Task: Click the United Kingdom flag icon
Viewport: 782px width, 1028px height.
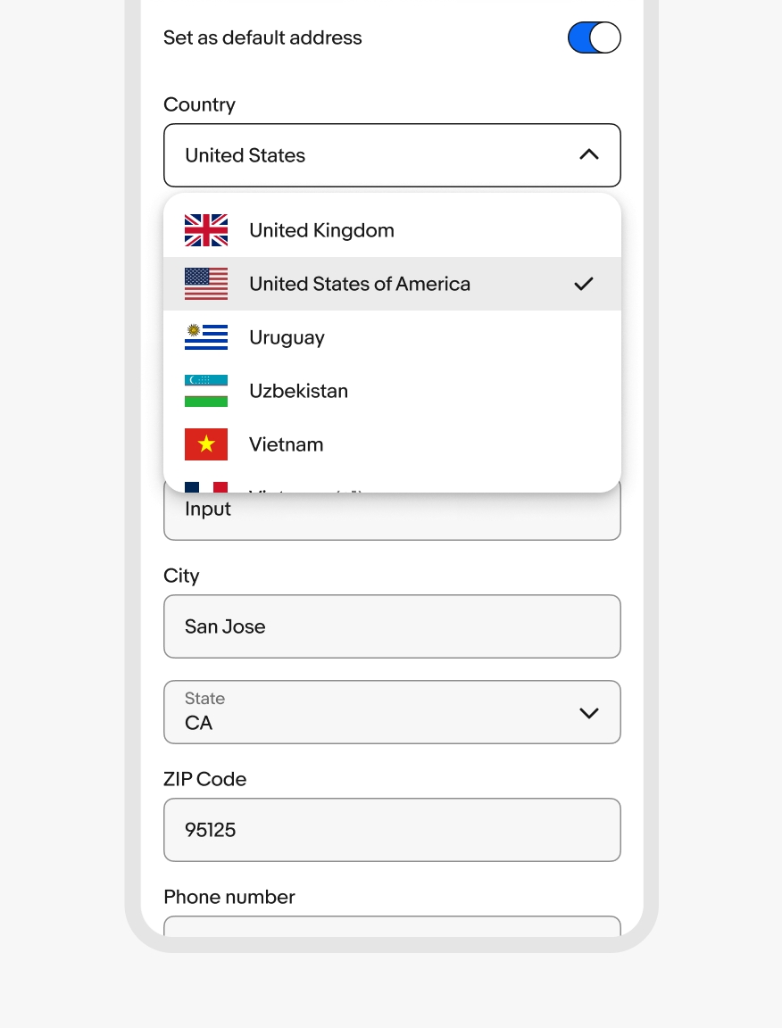Action: (x=206, y=230)
